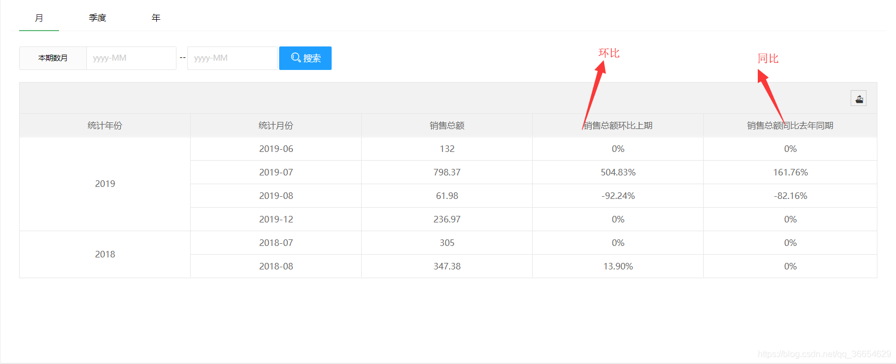This screenshot has width=896, height=364.
Task: Click the 504.83% value cell
Action: tap(618, 172)
